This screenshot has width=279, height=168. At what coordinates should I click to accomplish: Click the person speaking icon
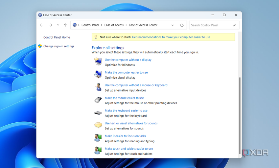98,87
